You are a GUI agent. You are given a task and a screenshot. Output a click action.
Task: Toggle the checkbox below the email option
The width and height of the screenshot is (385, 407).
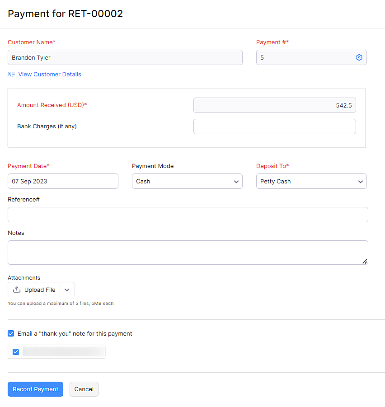(16, 351)
